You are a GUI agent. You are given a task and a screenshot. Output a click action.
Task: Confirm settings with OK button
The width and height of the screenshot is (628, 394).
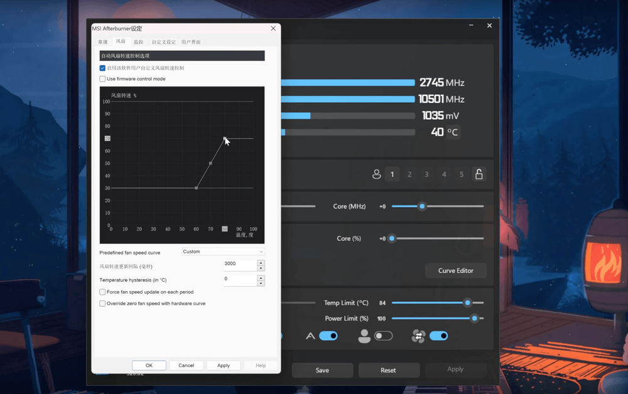click(x=149, y=365)
